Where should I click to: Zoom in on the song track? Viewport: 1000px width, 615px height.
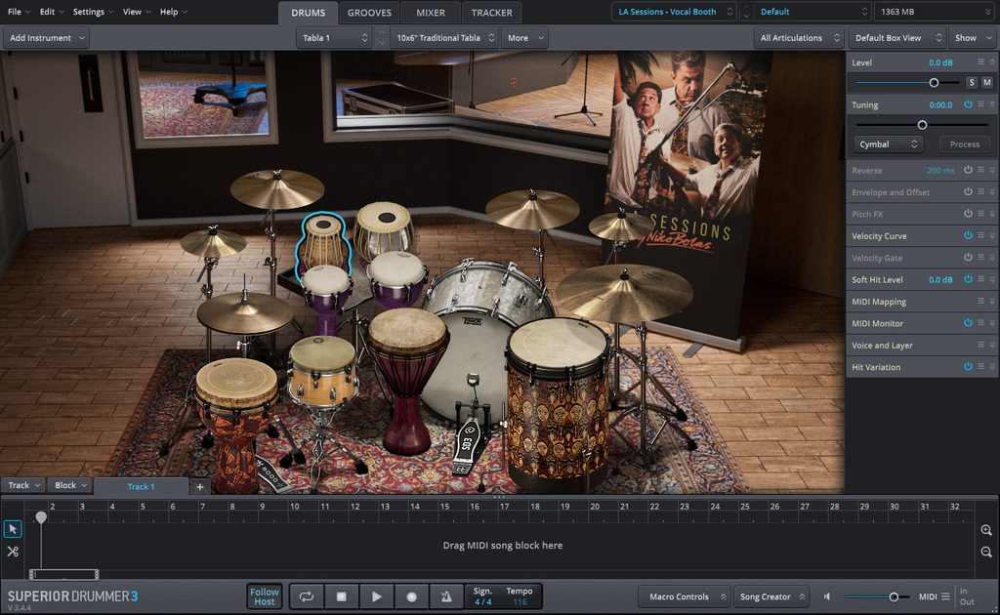986,530
